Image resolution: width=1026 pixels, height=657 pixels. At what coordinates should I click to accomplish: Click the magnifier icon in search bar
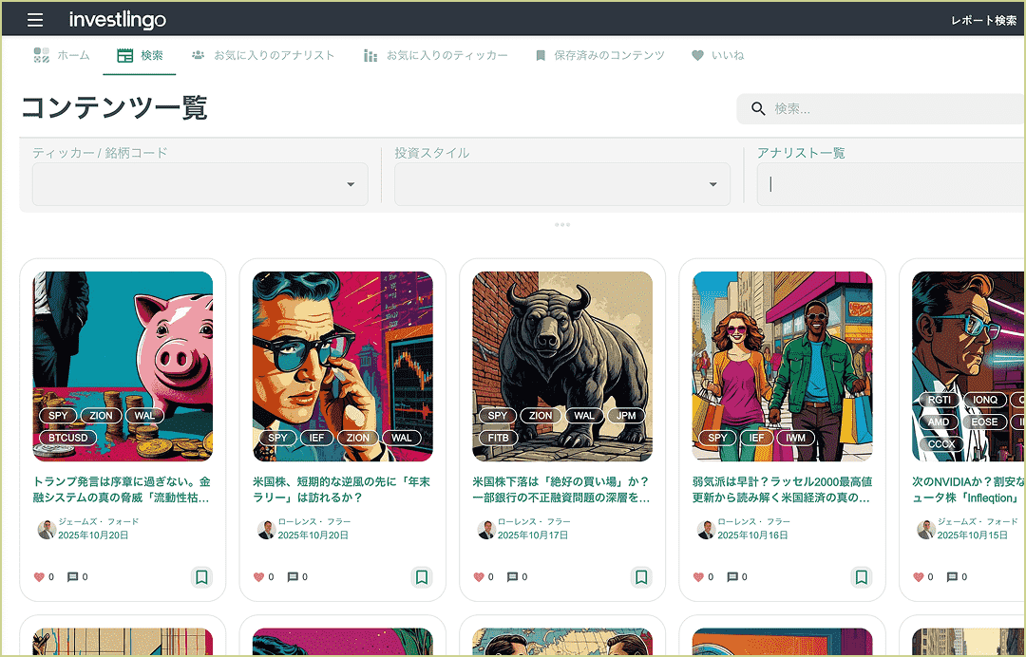click(758, 109)
